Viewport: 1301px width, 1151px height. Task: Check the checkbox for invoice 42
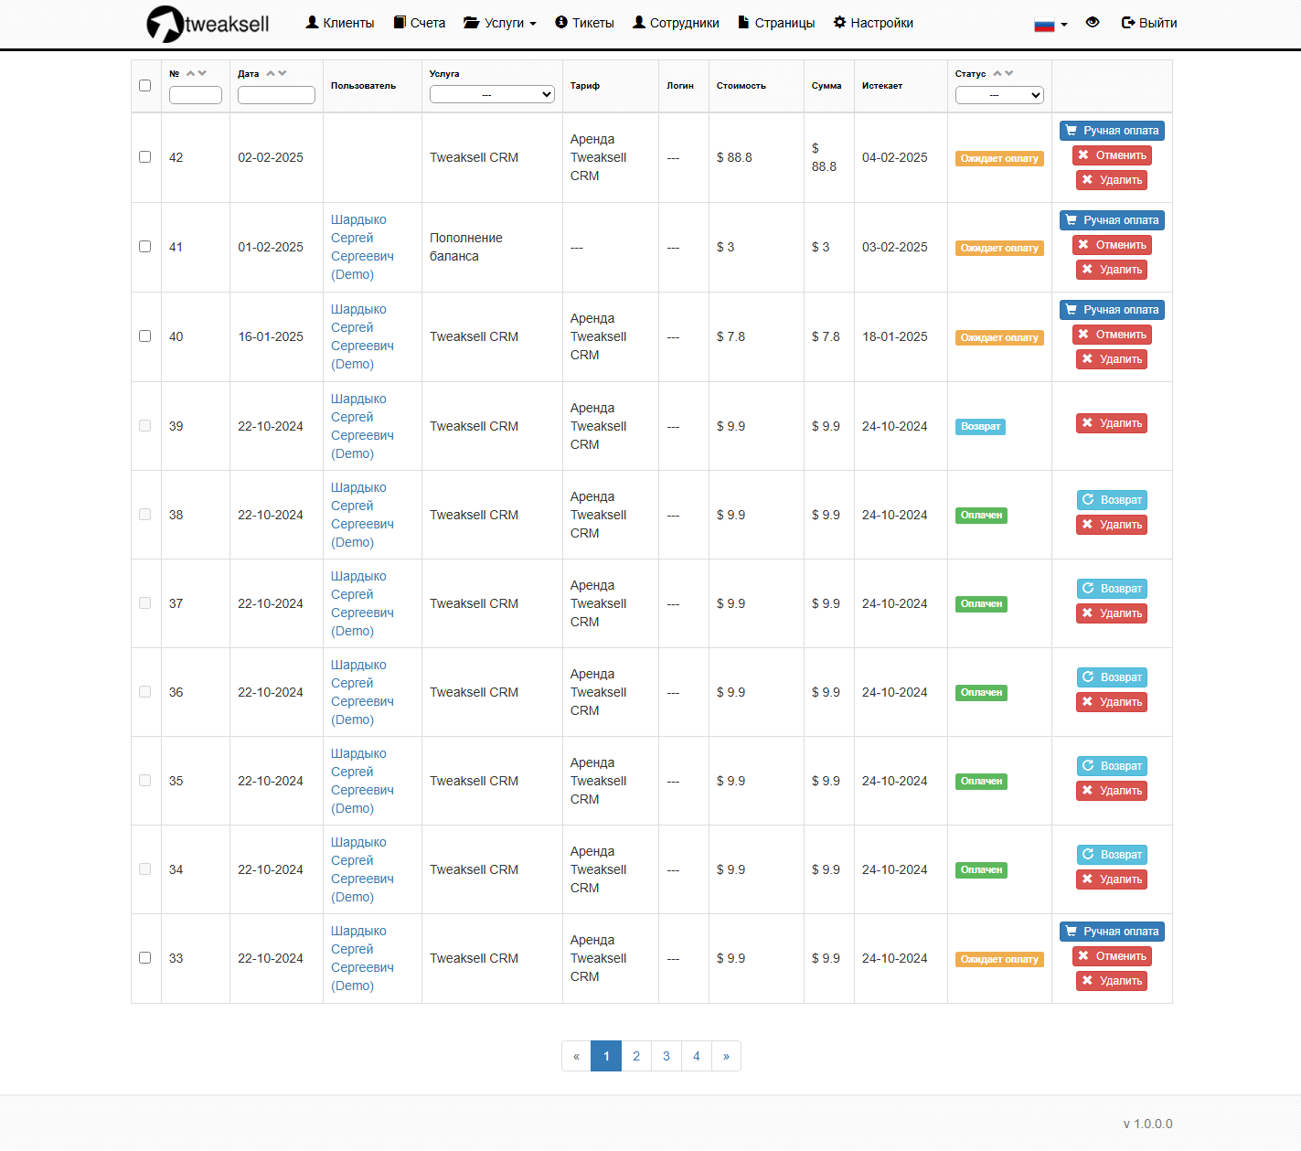pyautogui.click(x=144, y=157)
